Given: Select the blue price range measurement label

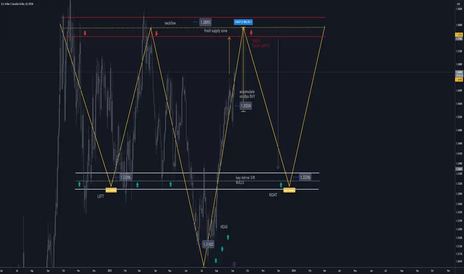Looking at the screenshot, I should (243, 22).
